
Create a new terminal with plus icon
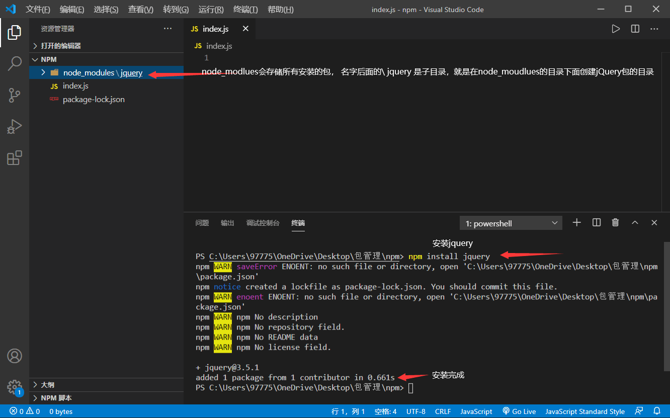[577, 222]
